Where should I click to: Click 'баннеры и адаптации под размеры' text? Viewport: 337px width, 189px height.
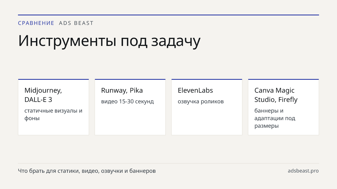click(x=275, y=118)
